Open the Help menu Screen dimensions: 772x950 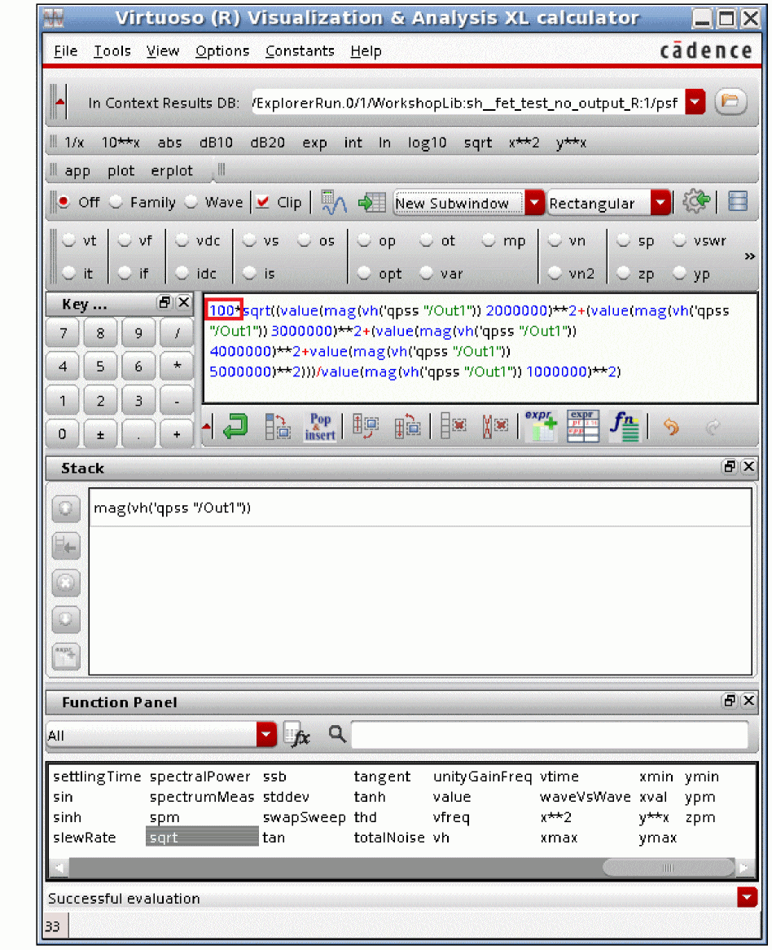tap(366, 51)
